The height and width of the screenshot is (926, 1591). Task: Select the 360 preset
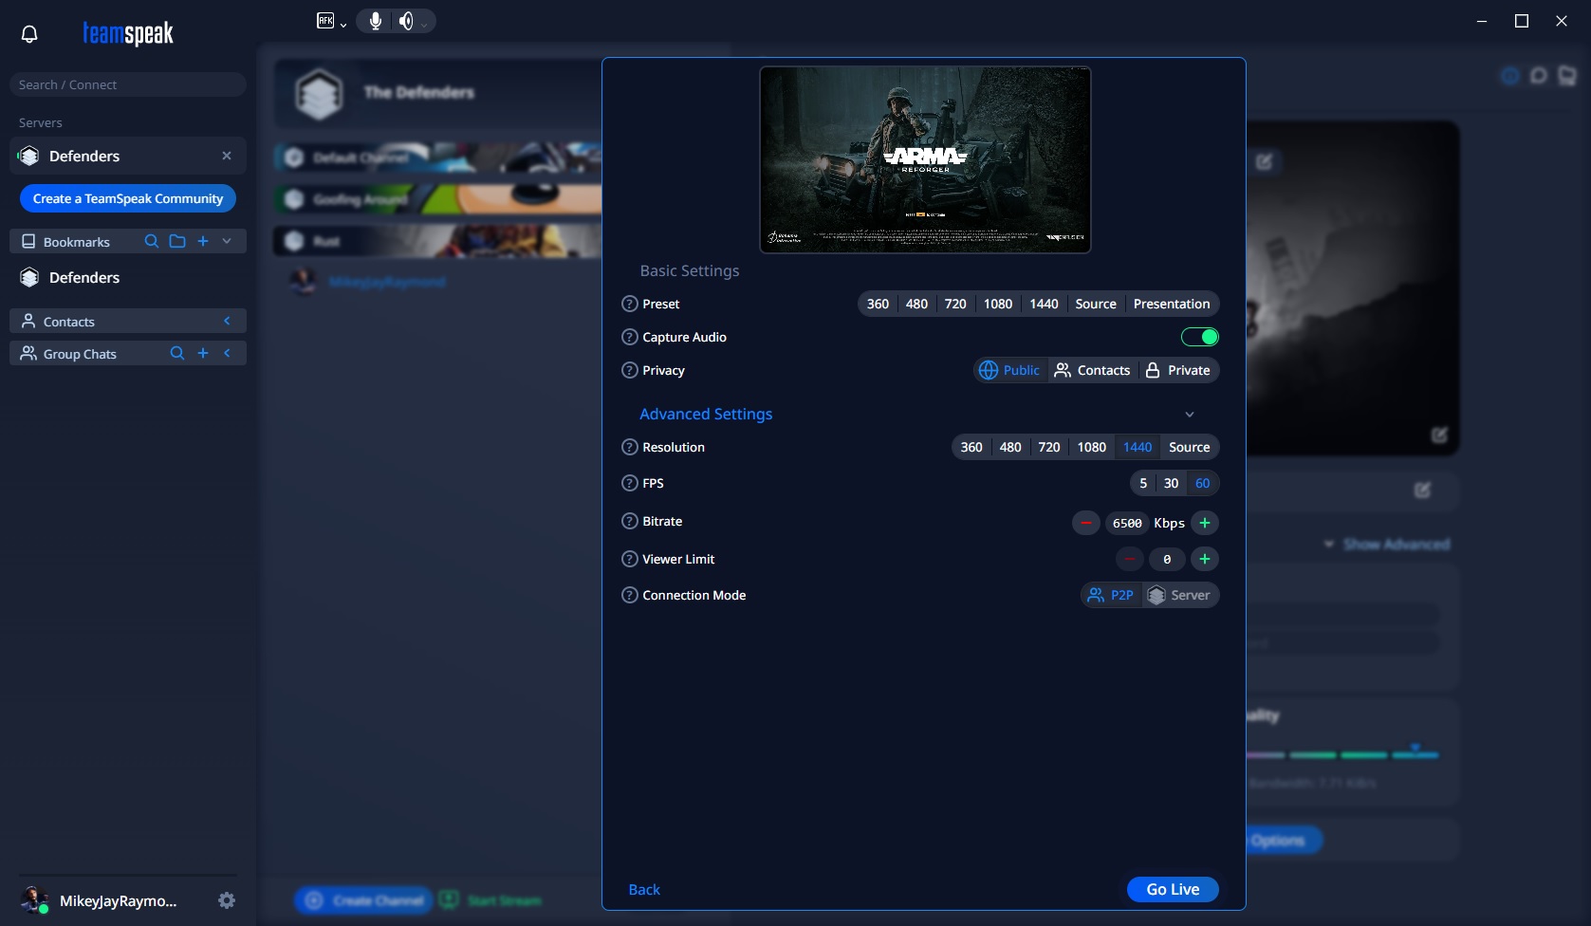(x=878, y=304)
